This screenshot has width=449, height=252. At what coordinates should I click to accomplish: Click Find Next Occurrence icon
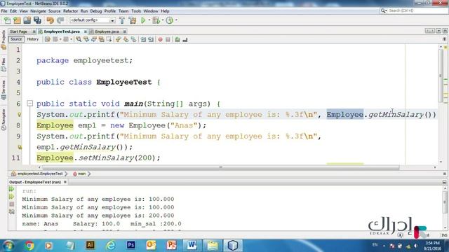(94, 39)
